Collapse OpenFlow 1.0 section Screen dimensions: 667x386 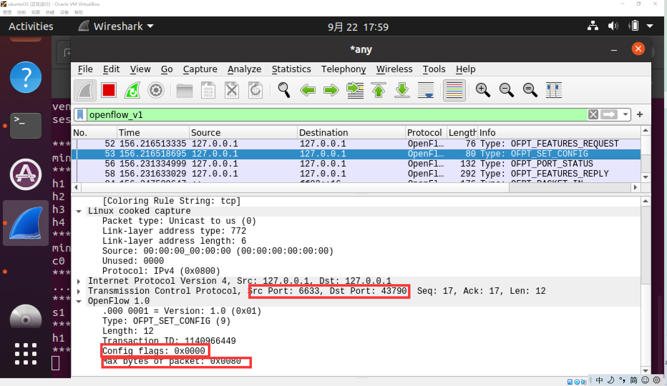point(79,301)
